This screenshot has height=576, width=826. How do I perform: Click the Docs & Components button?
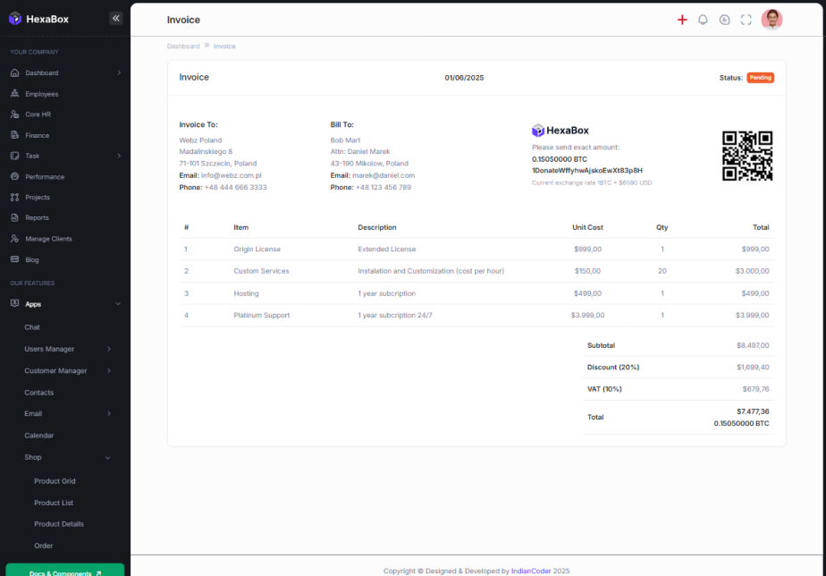65,572
